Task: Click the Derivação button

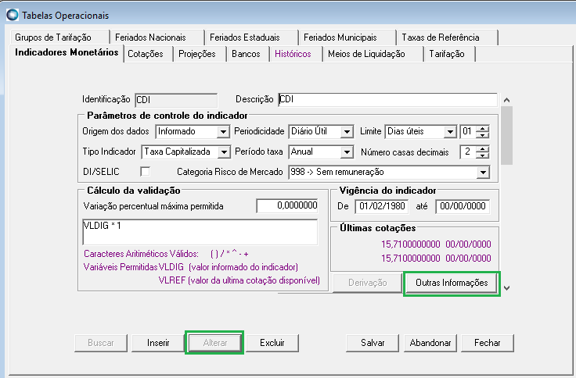Action: pyautogui.click(x=367, y=283)
